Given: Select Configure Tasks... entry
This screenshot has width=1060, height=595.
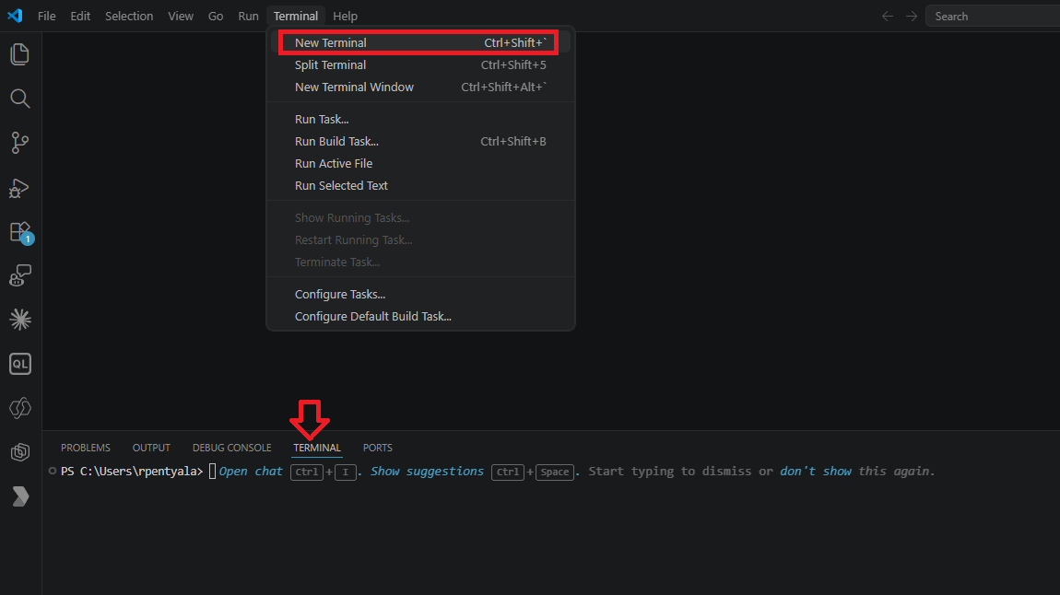Looking at the screenshot, I should 420,295.
